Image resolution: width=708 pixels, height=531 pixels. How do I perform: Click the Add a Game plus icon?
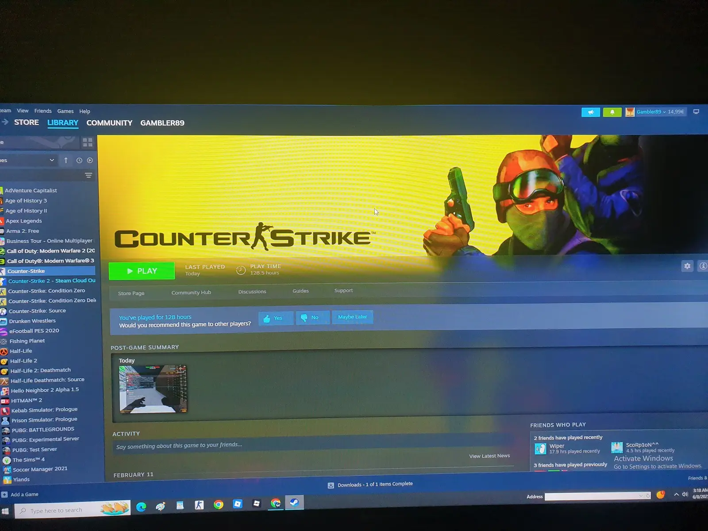(x=4, y=495)
